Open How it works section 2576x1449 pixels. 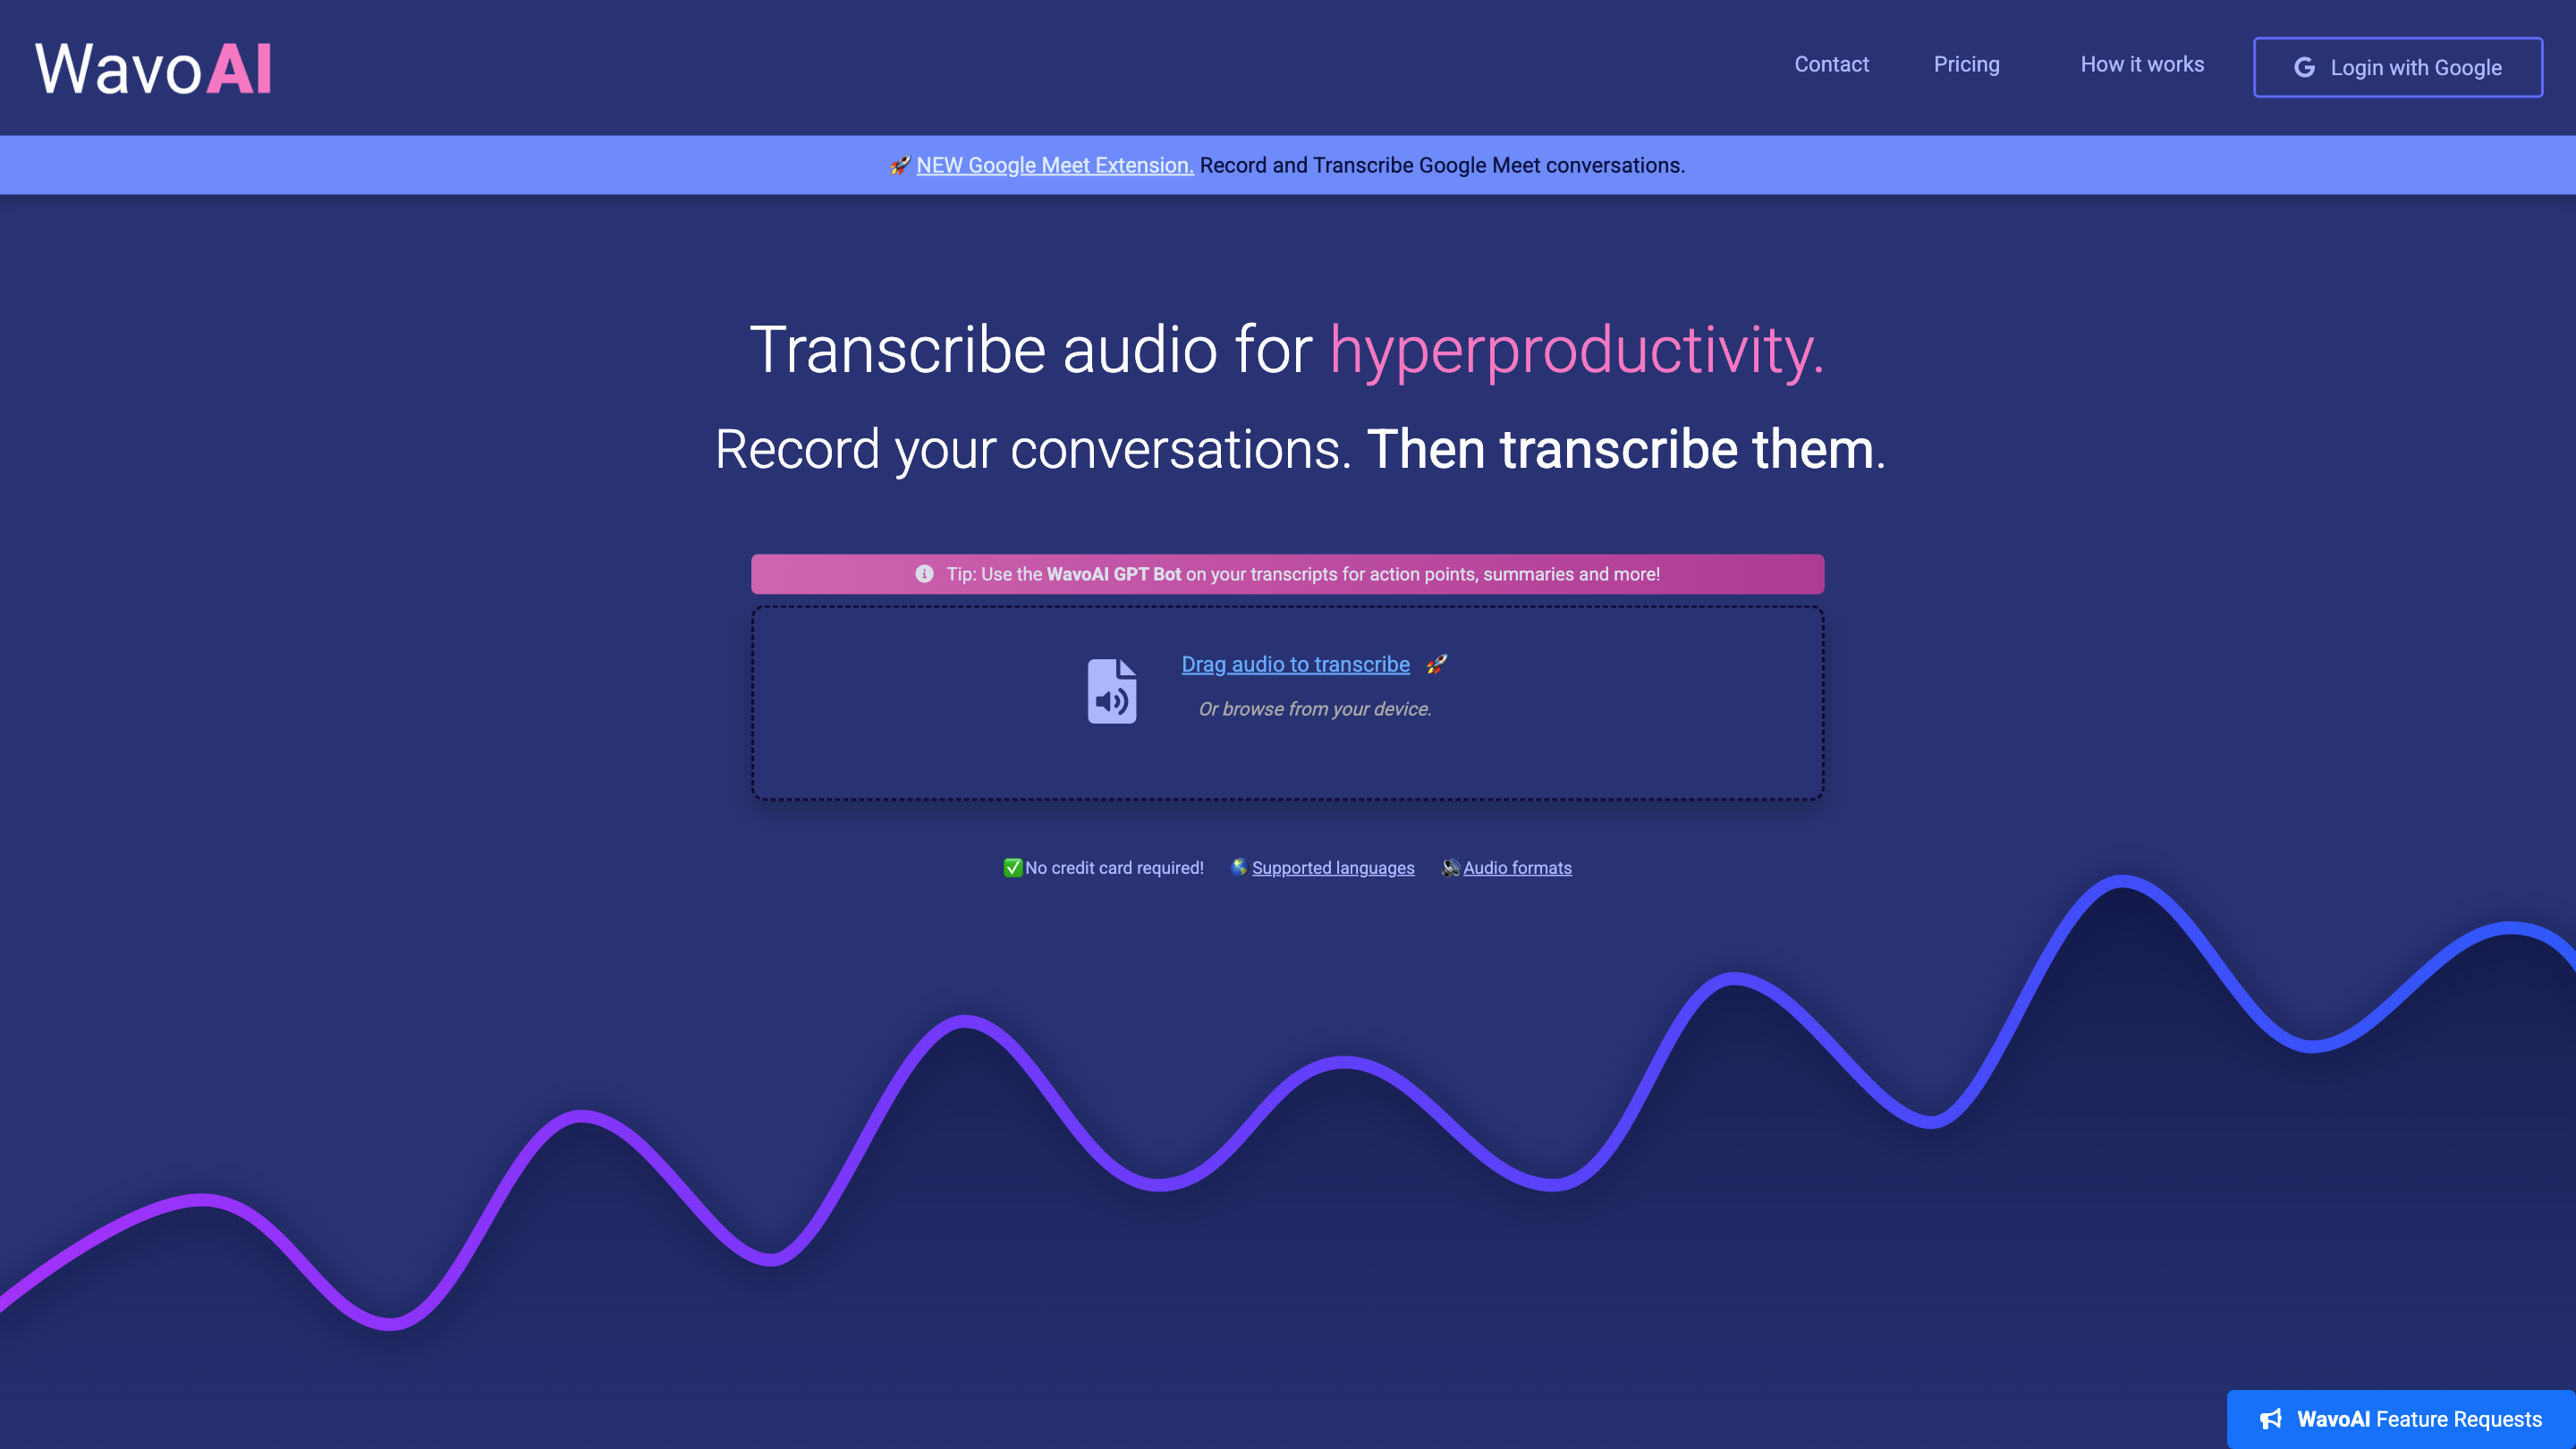(x=2142, y=64)
